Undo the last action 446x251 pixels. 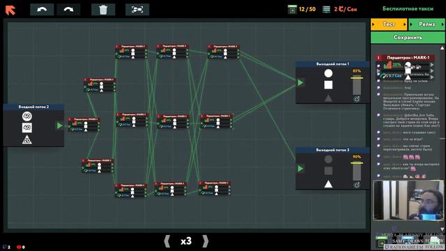click(42, 10)
